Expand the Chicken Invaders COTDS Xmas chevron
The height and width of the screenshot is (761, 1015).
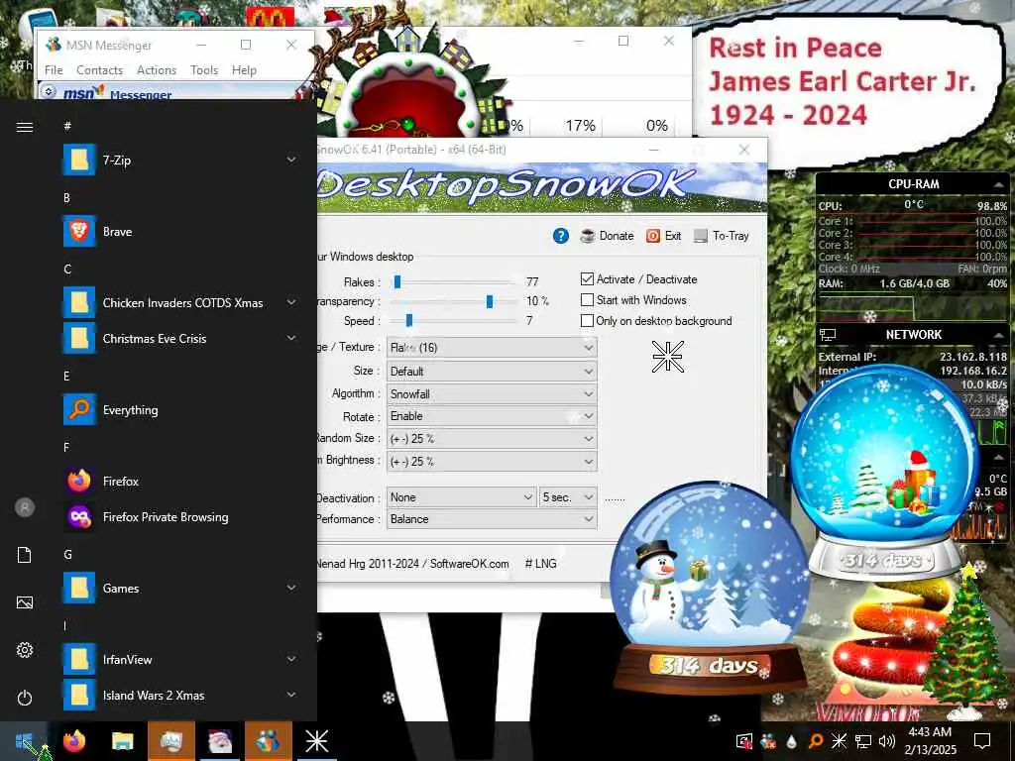292,302
